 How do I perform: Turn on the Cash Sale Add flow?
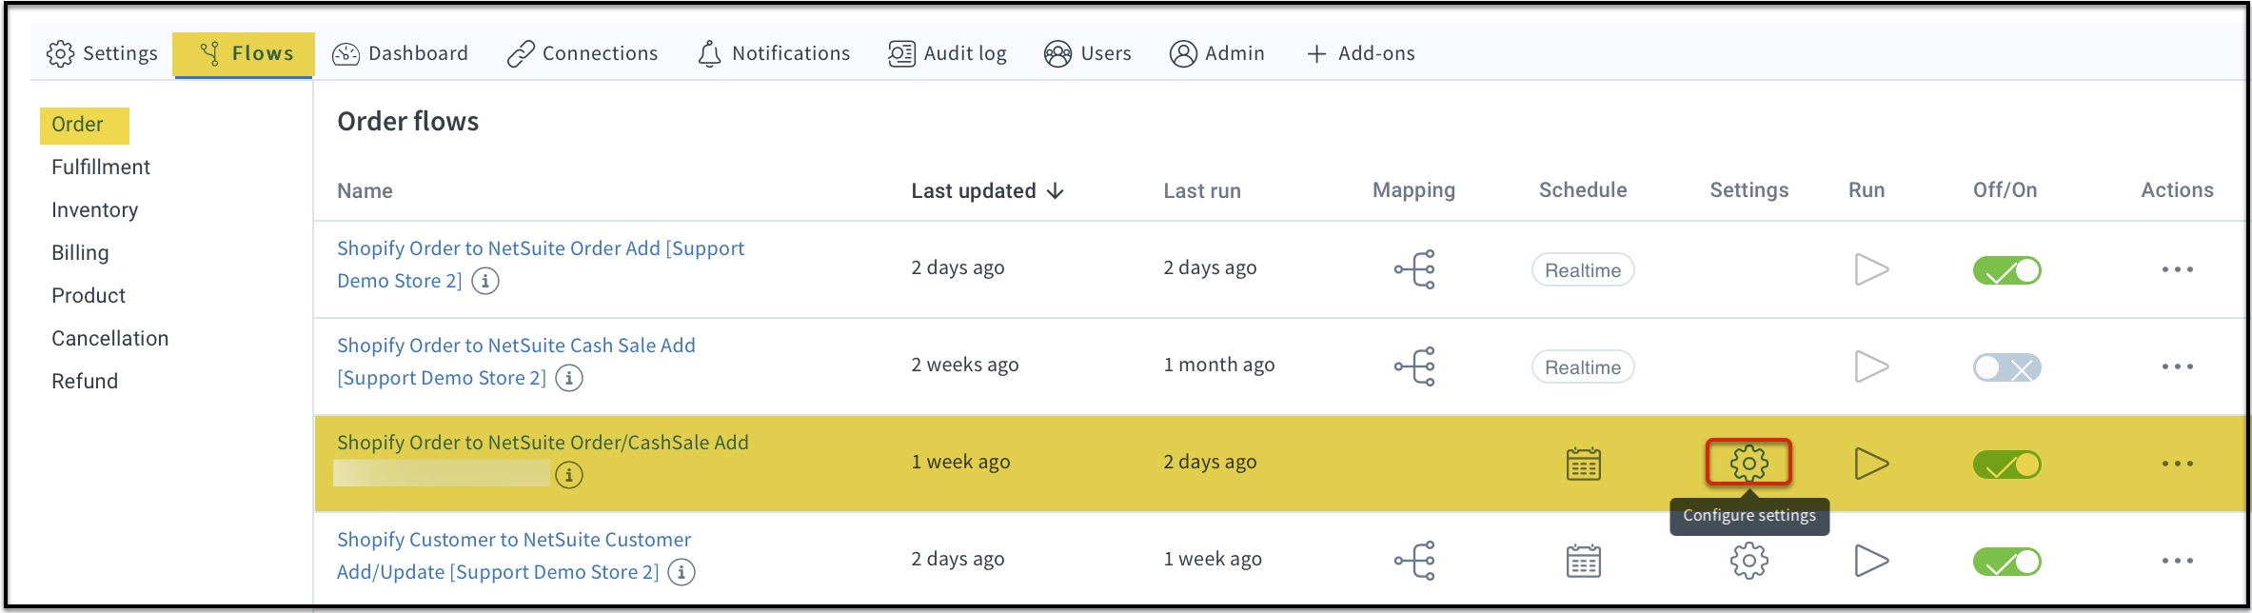pyautogui.click(x=2007, y=367)
